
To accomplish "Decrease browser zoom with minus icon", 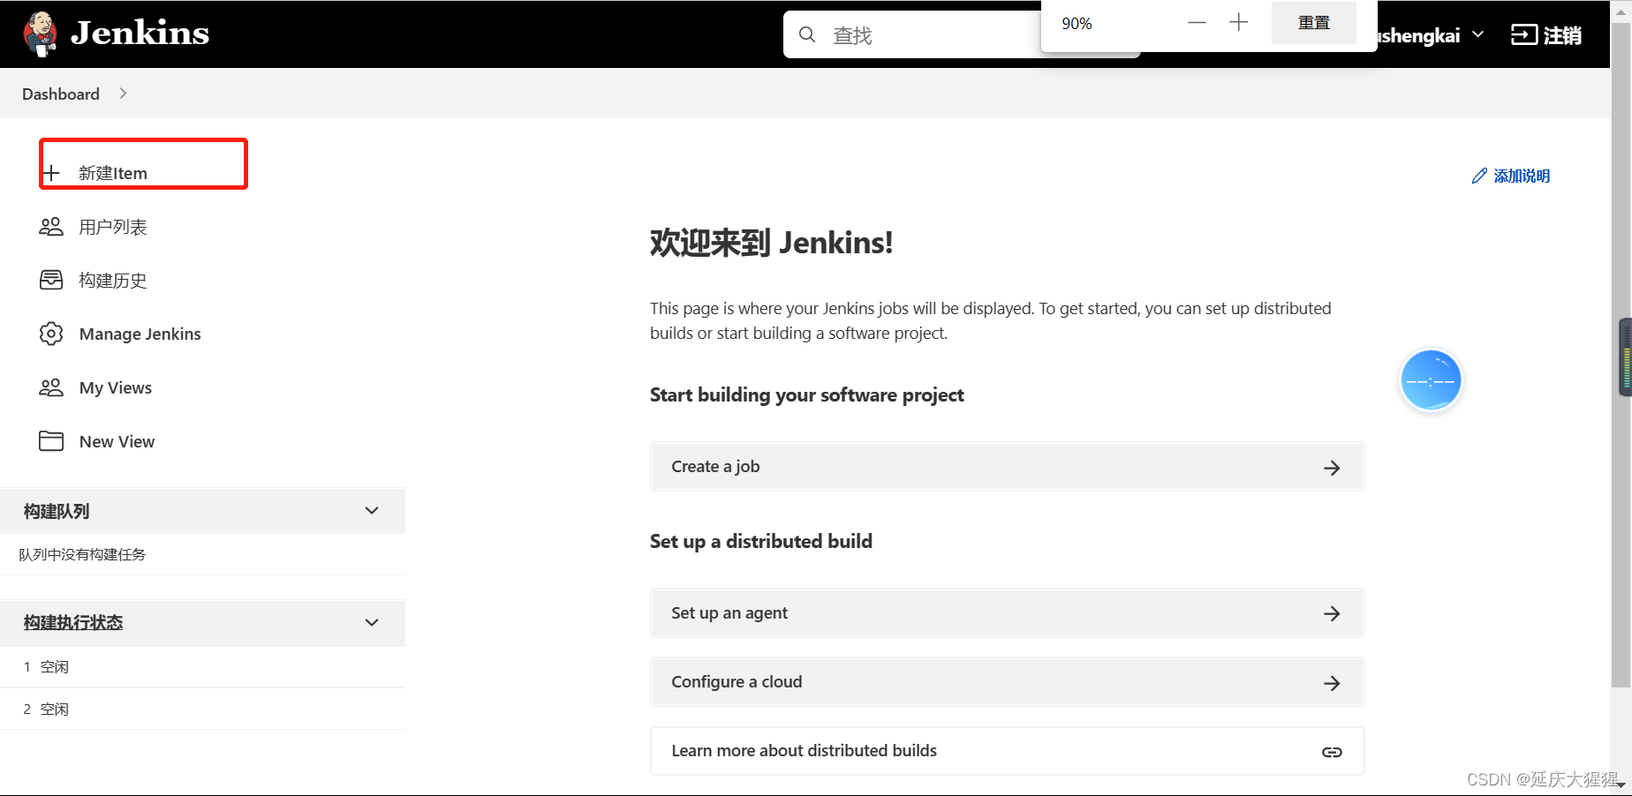I will pos(1197,23).
